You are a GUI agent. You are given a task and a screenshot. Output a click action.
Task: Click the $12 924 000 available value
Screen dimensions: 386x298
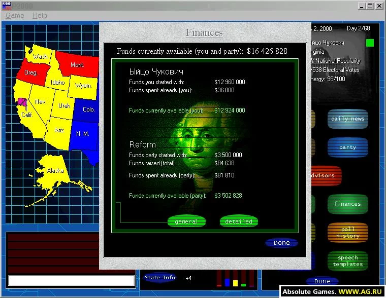[x=230, y=110]
